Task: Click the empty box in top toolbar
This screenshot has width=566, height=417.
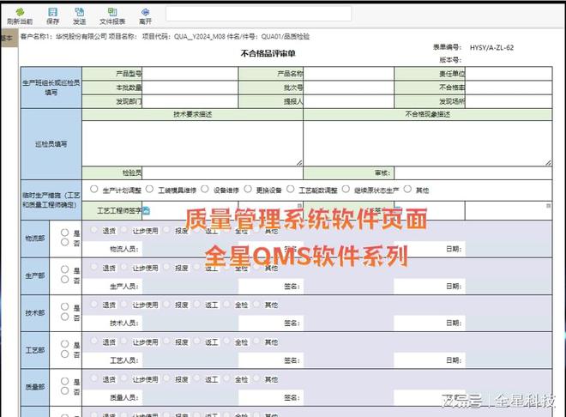Action: point(258,14)
